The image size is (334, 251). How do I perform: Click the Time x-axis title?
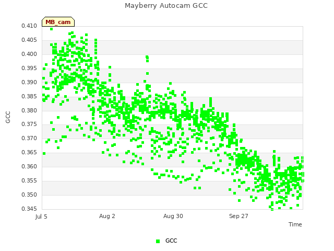pos(295,224)
